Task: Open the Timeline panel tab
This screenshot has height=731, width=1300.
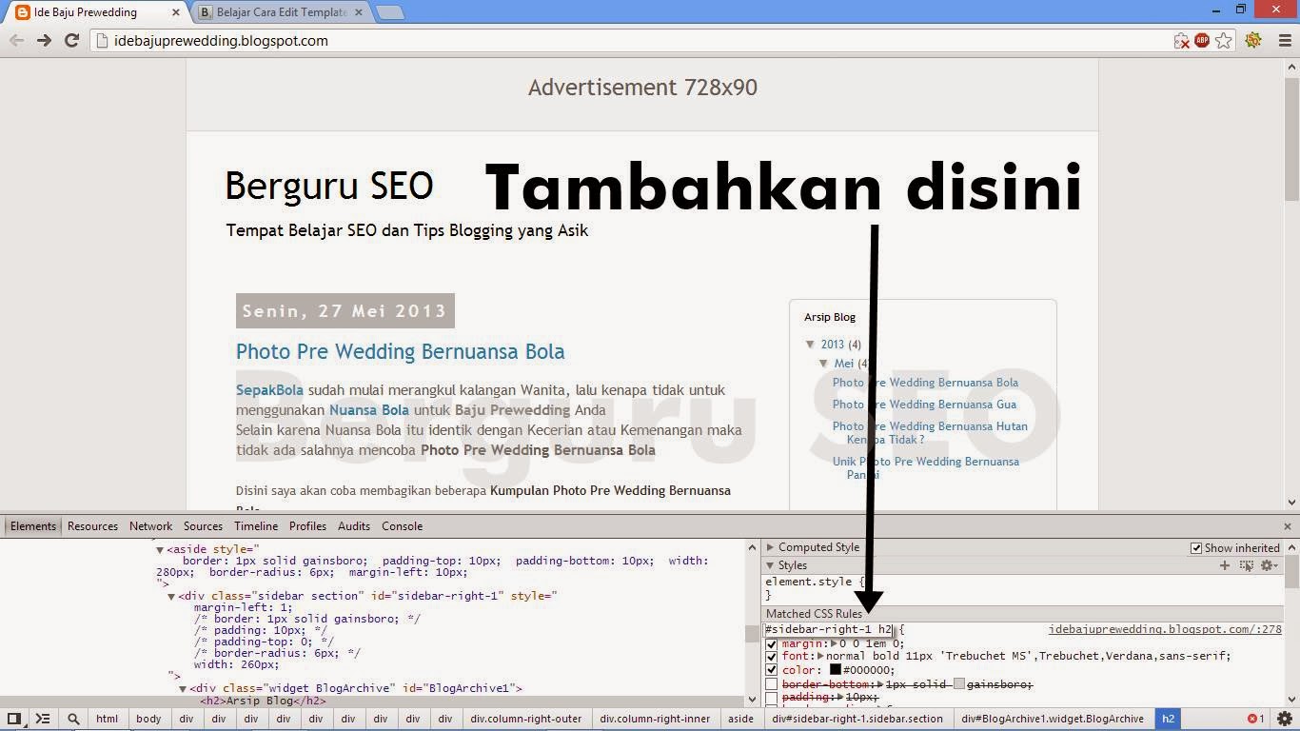Action: click(x=256, y=526)
